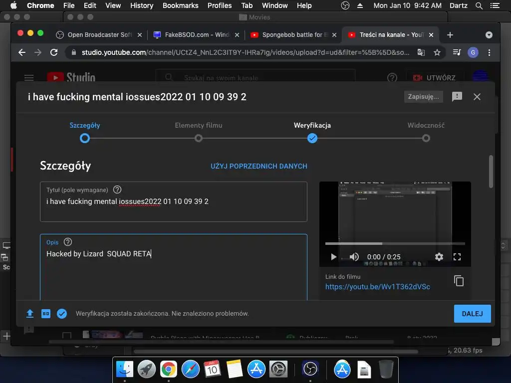Click the UTWÓRZ create button

(435, 78)
